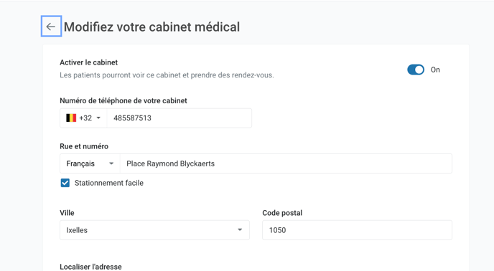Screen dimensions: 494x271
Task: Click the small arrow next to Français
Action: [x=111, y=163]
